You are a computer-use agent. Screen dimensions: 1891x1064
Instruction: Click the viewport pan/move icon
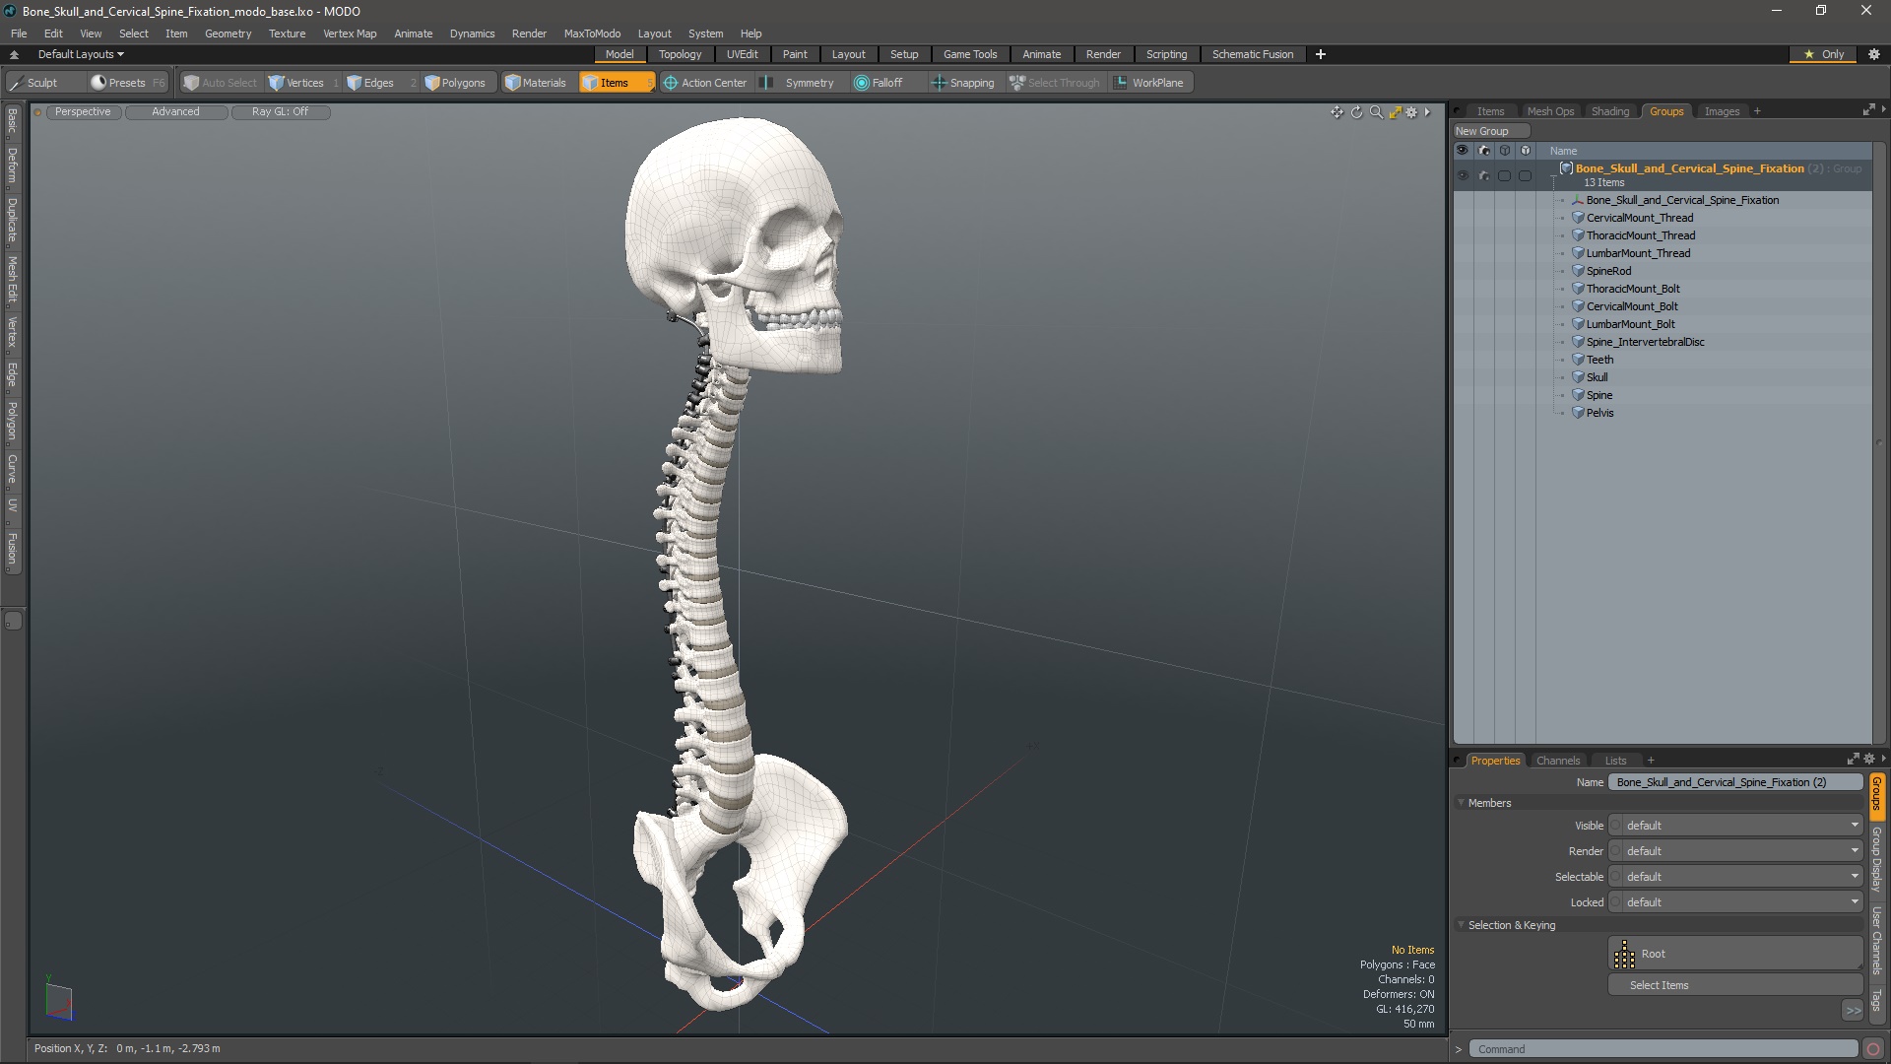pos(1337,112)
